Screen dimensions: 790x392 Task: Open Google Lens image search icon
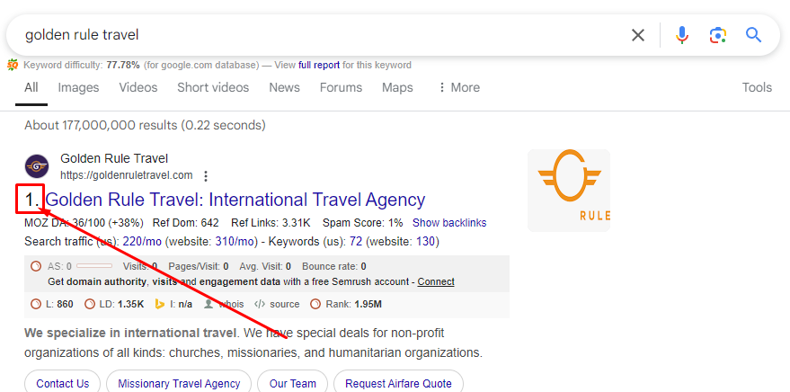[717, 35]
